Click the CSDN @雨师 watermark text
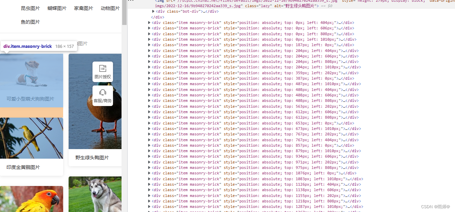 coord(436,207)
